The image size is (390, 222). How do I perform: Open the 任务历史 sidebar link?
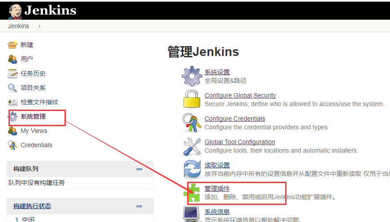(x=33, y=73)
